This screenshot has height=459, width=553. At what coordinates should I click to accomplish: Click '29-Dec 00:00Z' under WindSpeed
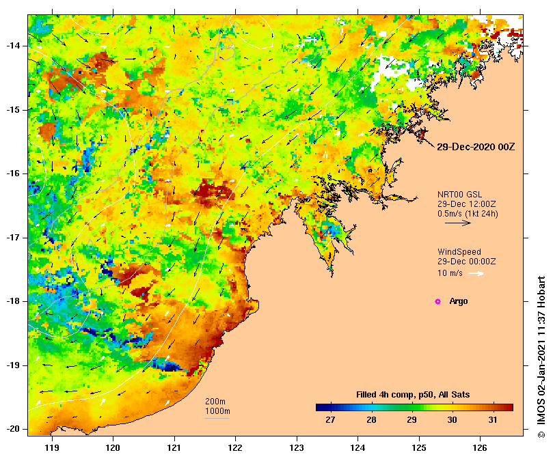tap(467, 262)
